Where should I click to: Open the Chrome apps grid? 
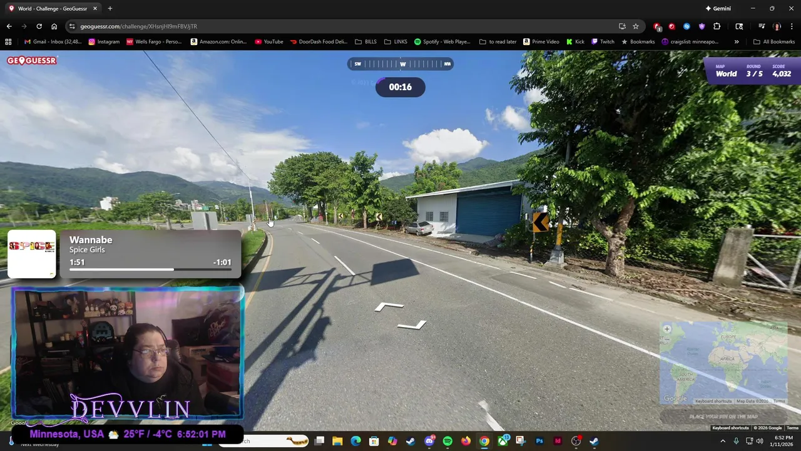8,42
